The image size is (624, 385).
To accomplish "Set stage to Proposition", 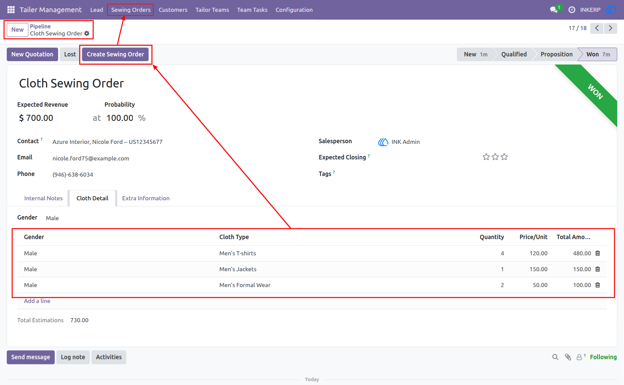I will tap(556, 54).
